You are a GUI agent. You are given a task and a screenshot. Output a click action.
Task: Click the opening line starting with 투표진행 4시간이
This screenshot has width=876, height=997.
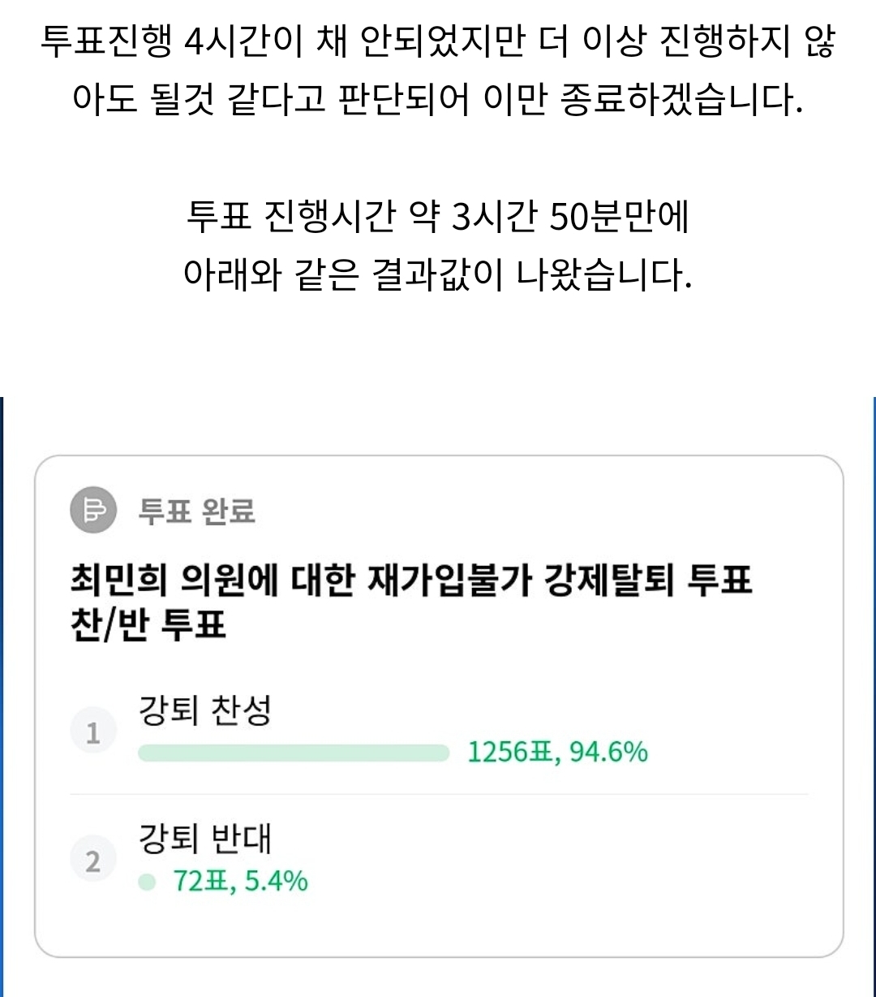(438, 42)
